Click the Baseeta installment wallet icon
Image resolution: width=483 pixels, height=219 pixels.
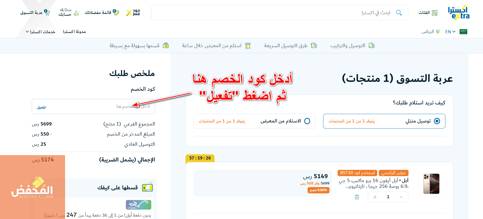[x=166, y=46]
